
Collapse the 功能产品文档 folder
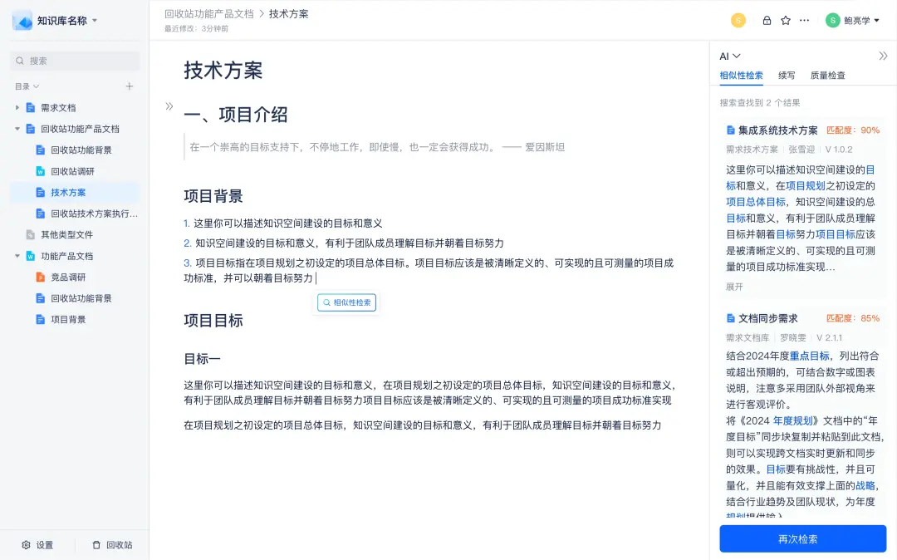(x=17, y=256)
